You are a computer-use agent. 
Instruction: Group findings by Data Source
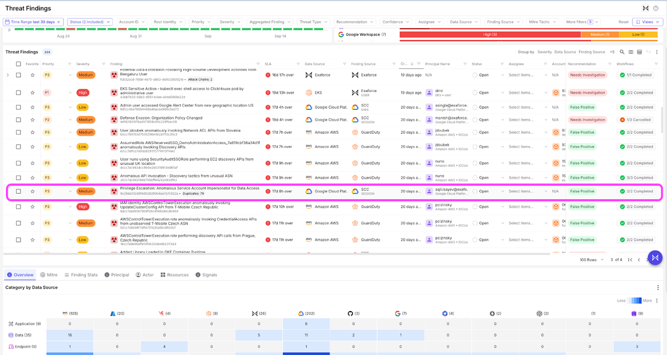(x=565, y=52)
